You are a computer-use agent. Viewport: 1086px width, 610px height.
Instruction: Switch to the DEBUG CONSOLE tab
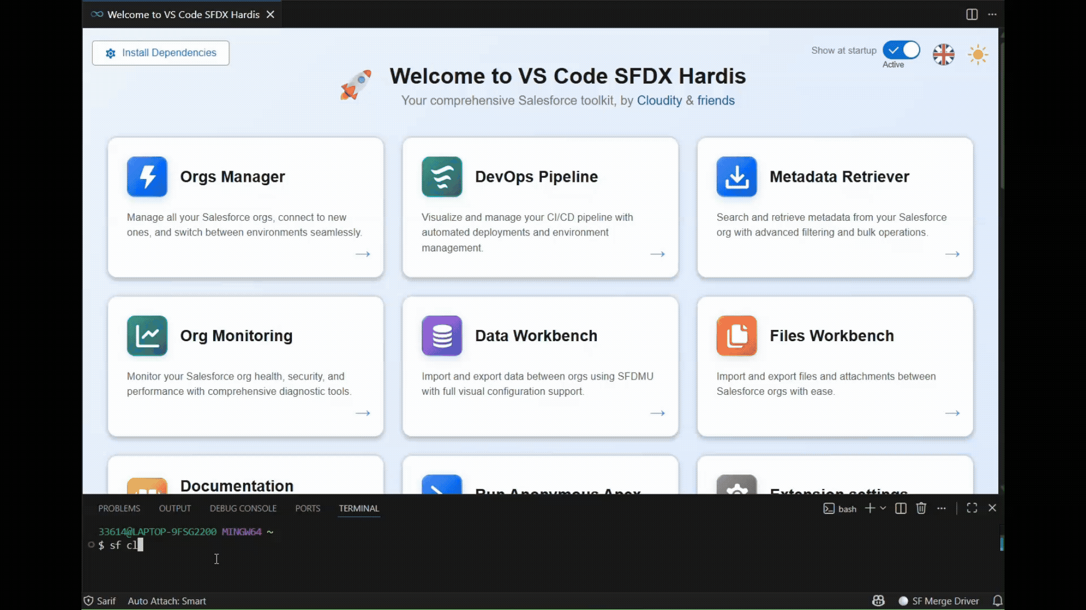coord(243,508)
